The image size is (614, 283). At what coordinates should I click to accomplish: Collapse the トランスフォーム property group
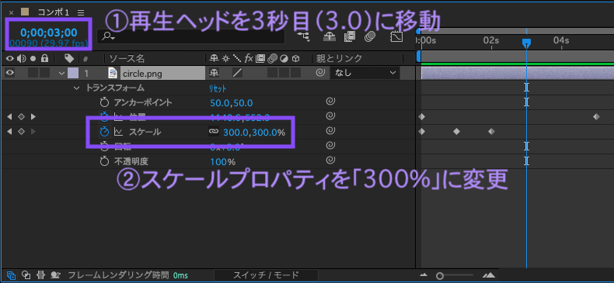(77, 88)
